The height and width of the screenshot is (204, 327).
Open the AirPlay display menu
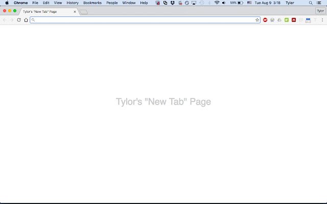194,3
